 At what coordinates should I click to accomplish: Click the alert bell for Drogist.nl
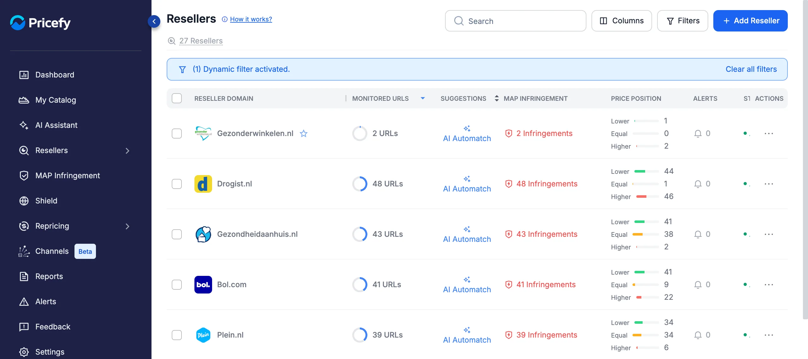click(698, 184)
